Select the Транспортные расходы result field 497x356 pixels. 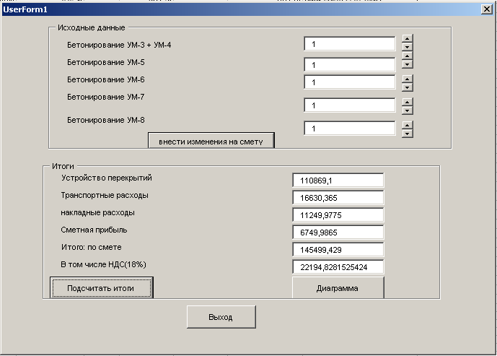338,198
